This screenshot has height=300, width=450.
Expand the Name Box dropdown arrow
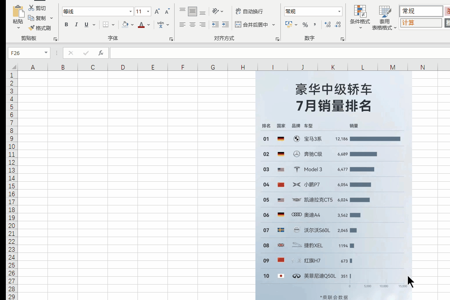(x=46, y=52)
